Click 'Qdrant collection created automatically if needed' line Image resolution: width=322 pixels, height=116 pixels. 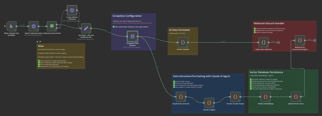tap(55, 63)
